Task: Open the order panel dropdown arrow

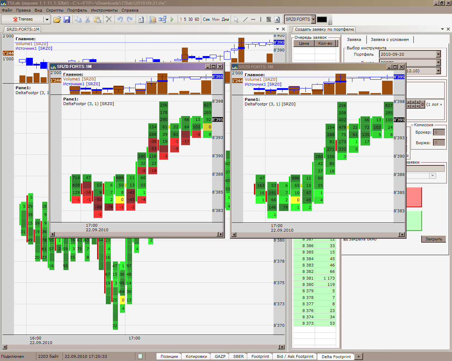Action: coord(442,29)
